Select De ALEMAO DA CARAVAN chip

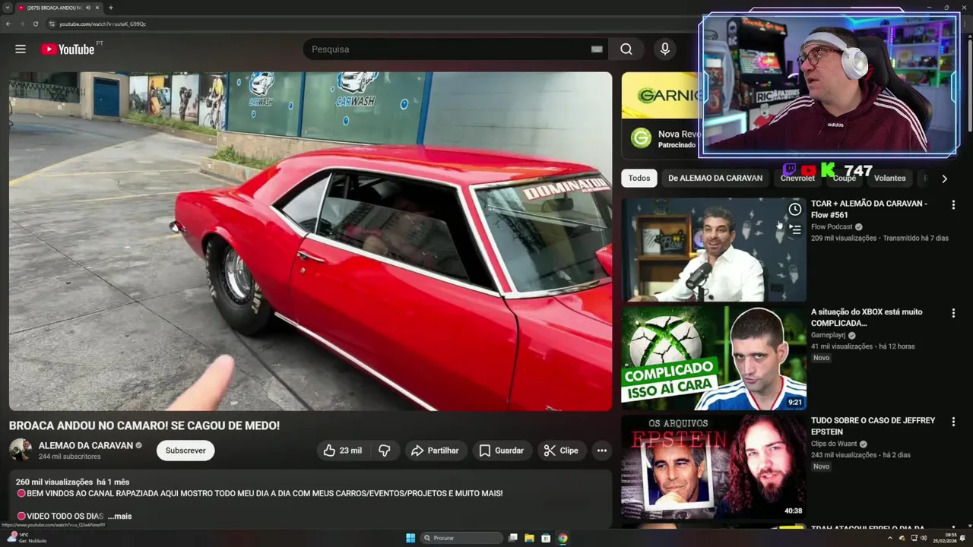coord(715,179)
